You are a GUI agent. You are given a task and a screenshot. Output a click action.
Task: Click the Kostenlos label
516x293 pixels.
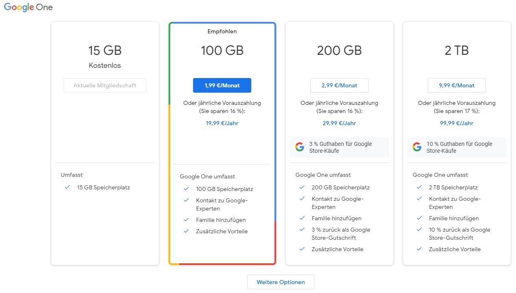click(105, 65)
